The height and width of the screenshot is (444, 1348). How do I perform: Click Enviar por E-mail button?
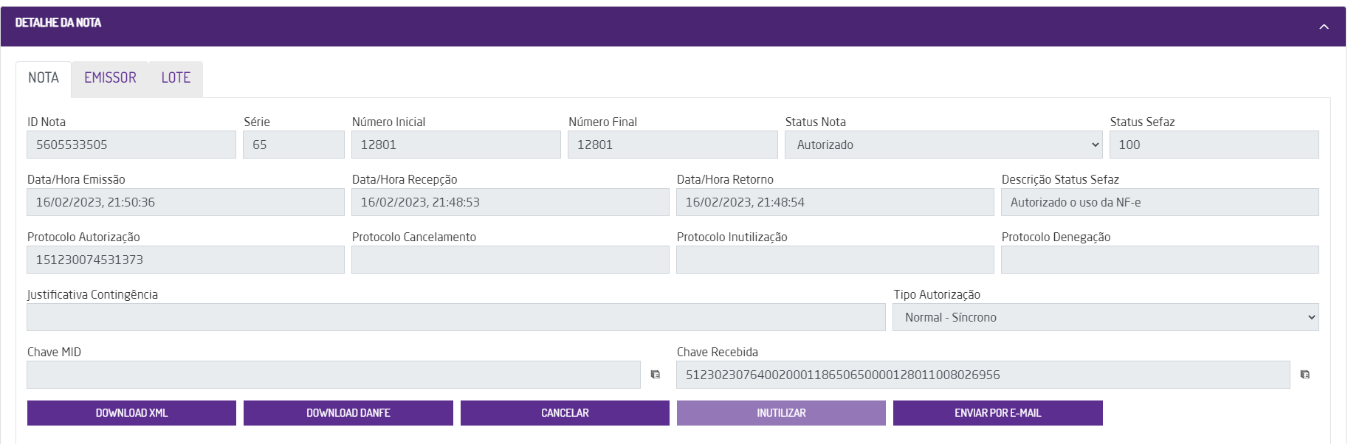coord(997,413)
